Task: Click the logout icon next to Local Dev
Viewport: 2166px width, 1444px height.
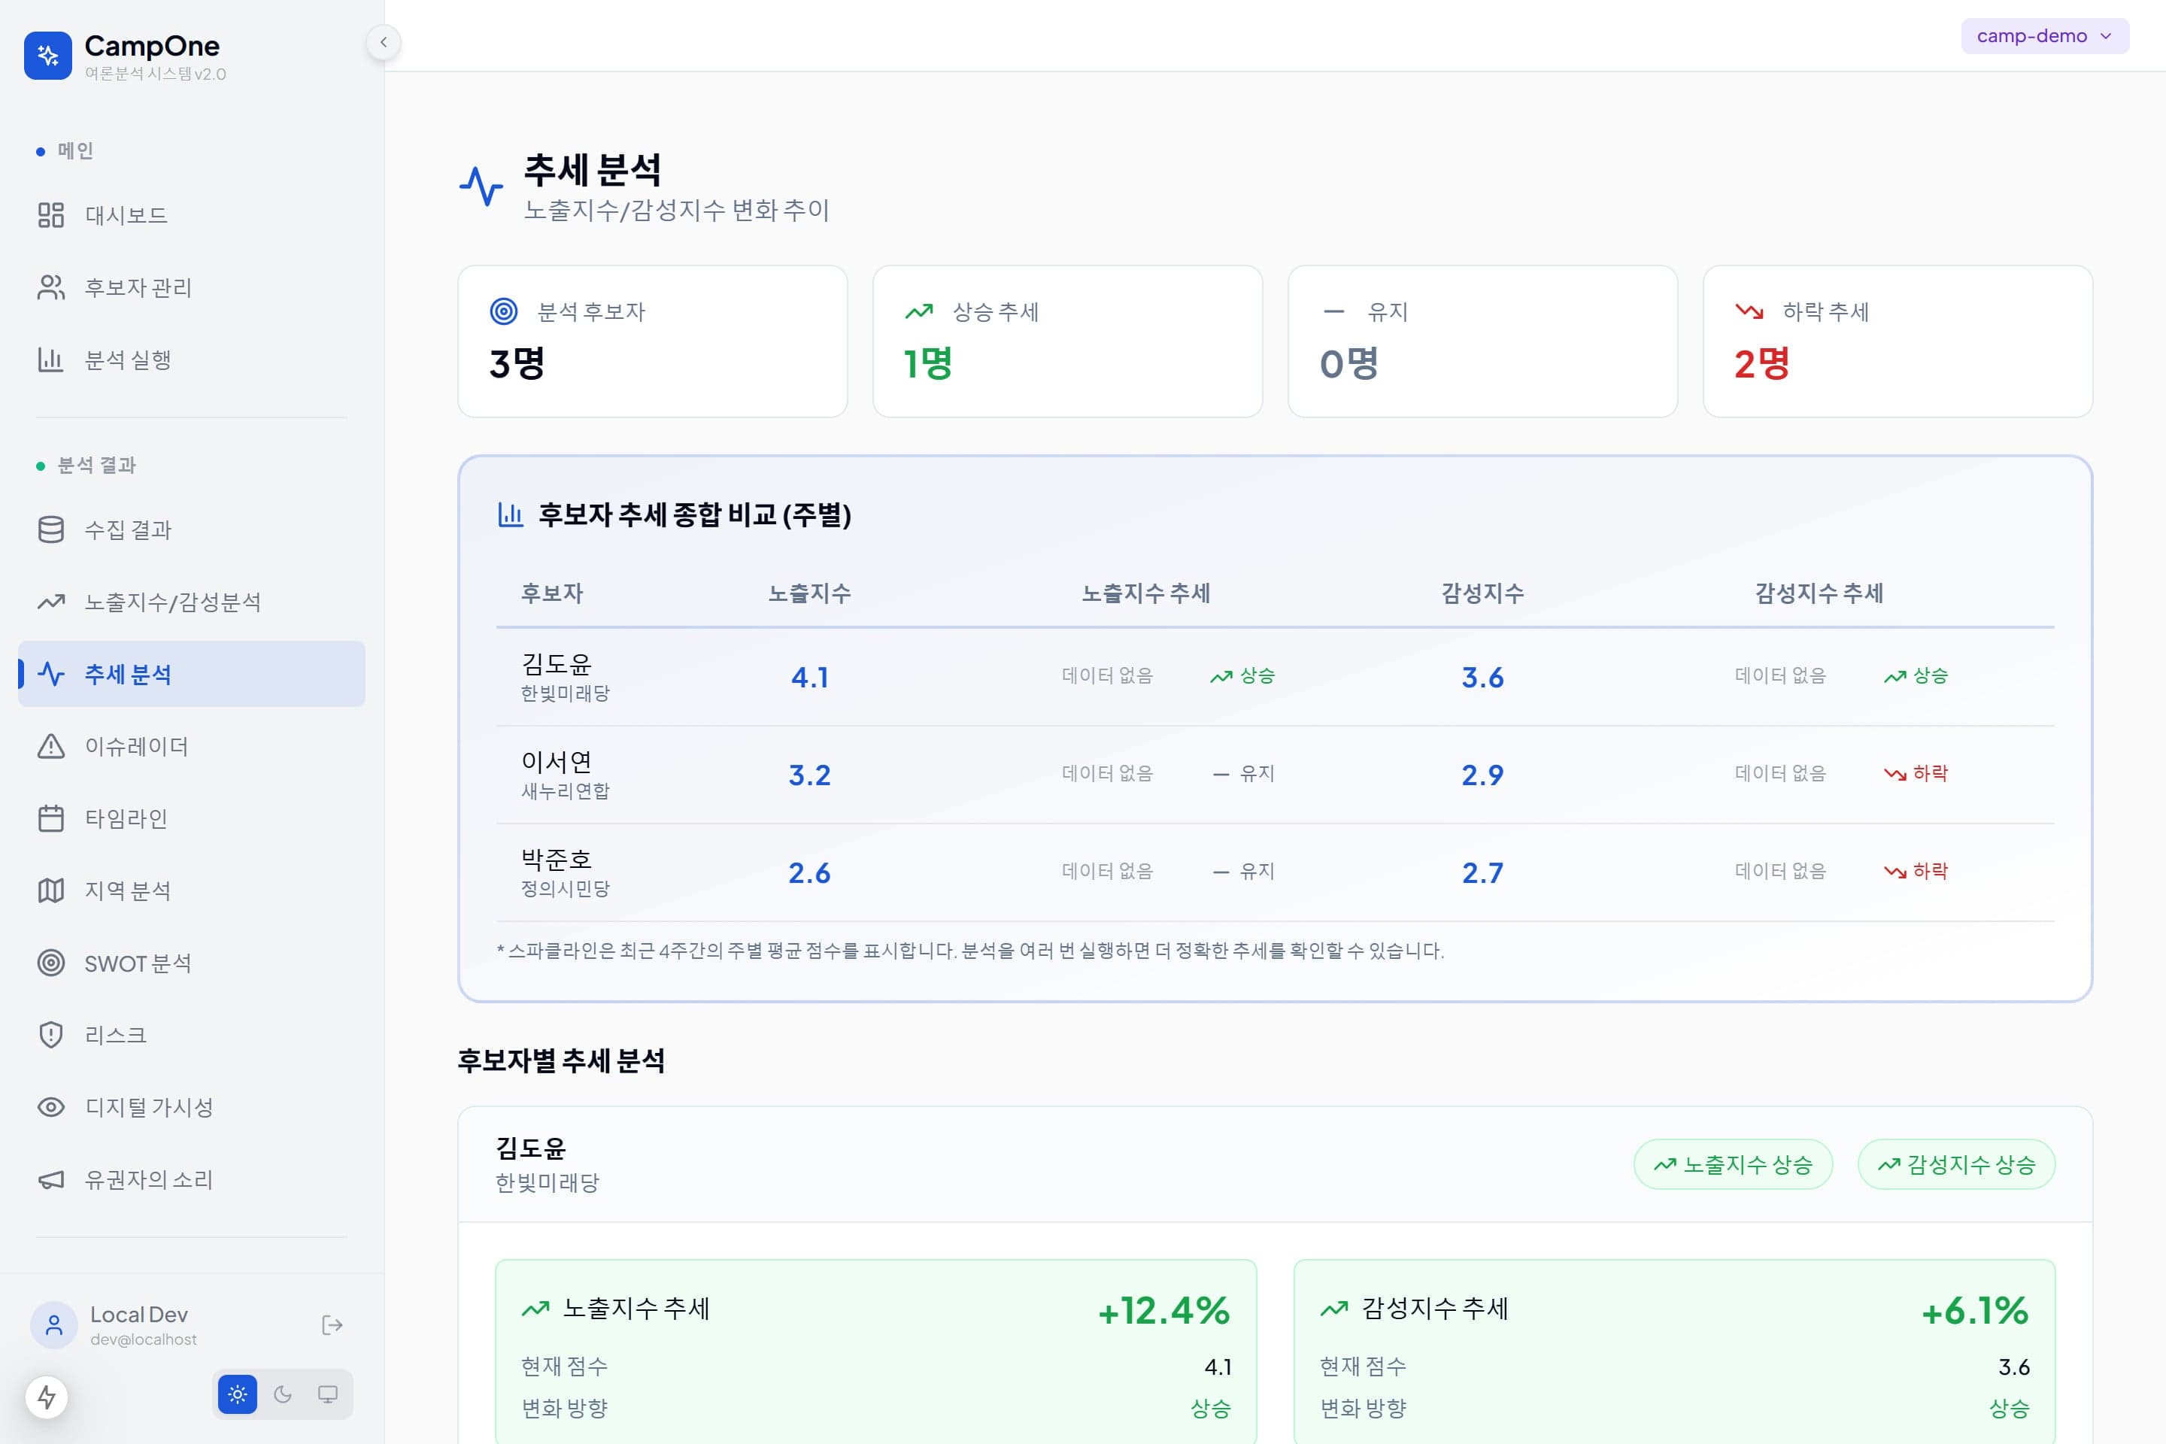Action: click(332, 1325)
